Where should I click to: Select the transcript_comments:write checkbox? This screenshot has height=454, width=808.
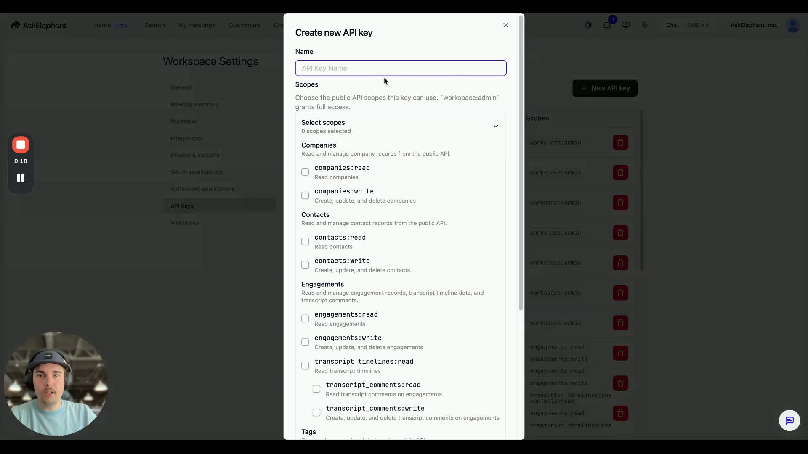[316, 413]
